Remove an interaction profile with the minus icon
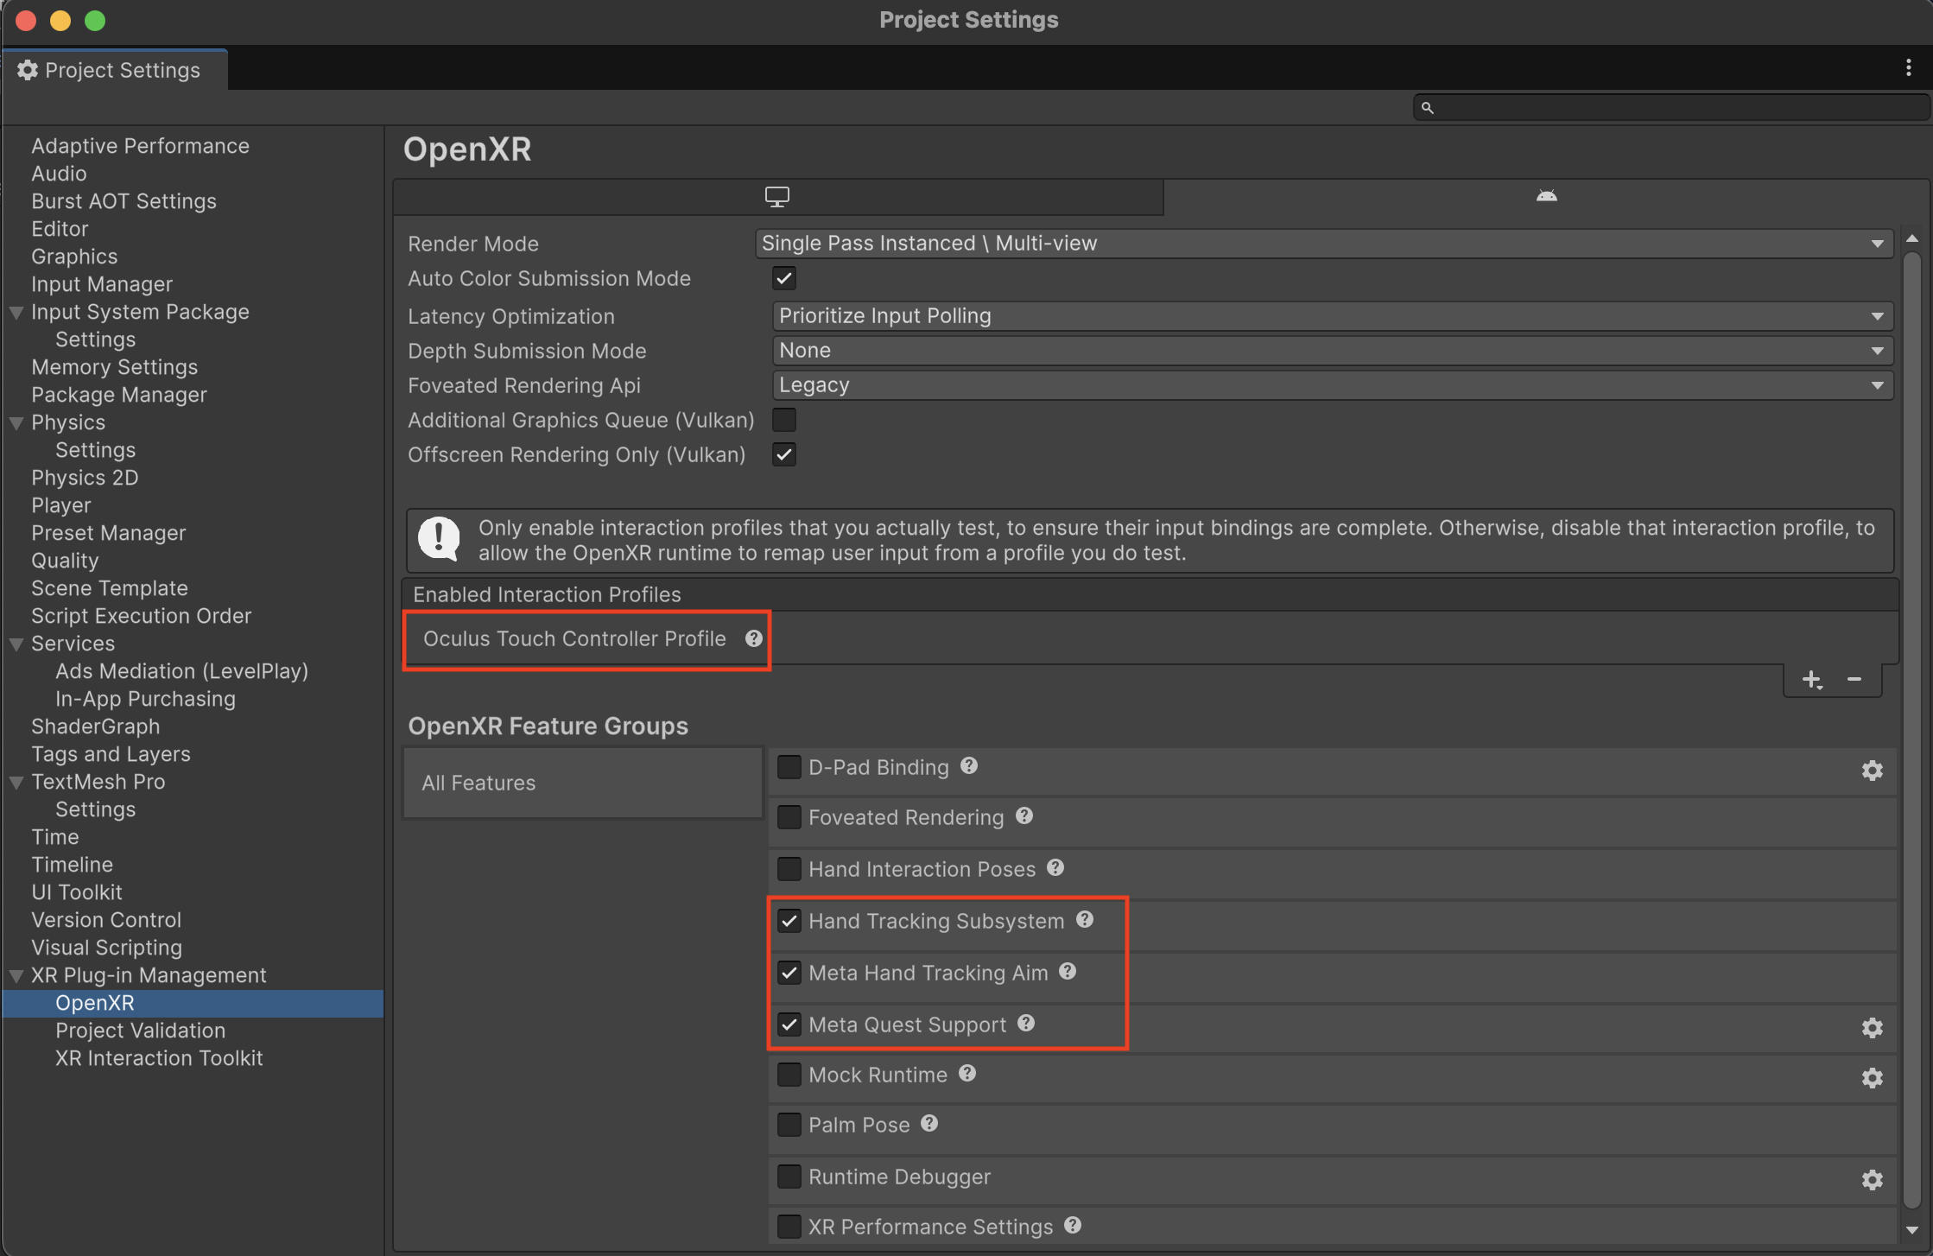This screenshot has height=1256, width=1933. (1854, 679)
